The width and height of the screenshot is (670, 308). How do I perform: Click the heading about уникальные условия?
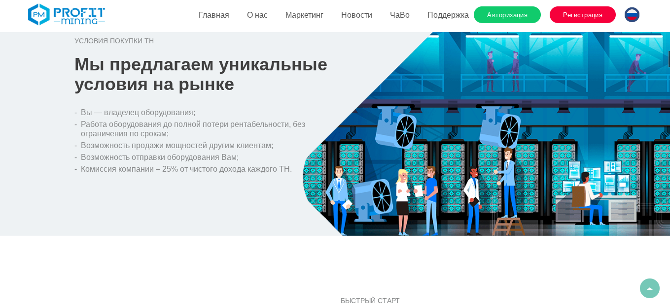201,74
